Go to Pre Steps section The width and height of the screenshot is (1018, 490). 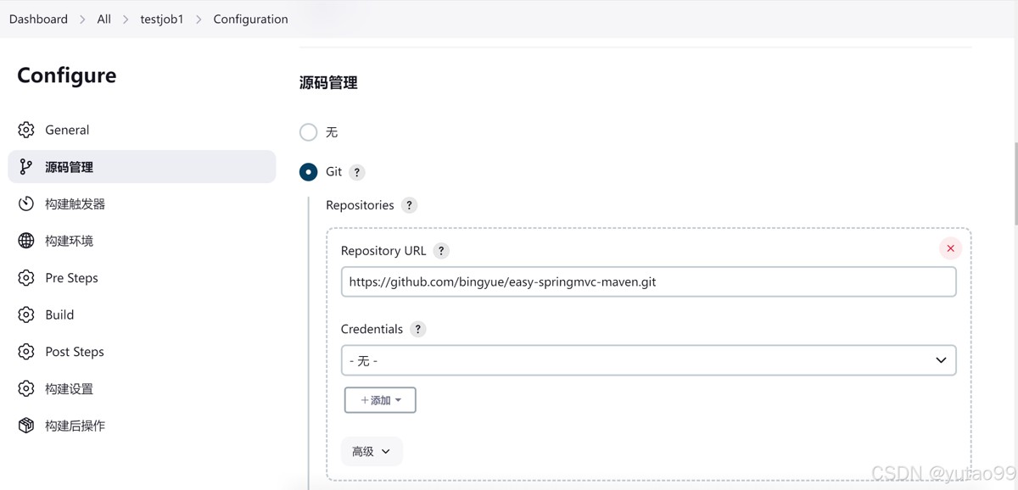(x=71, y=278)
